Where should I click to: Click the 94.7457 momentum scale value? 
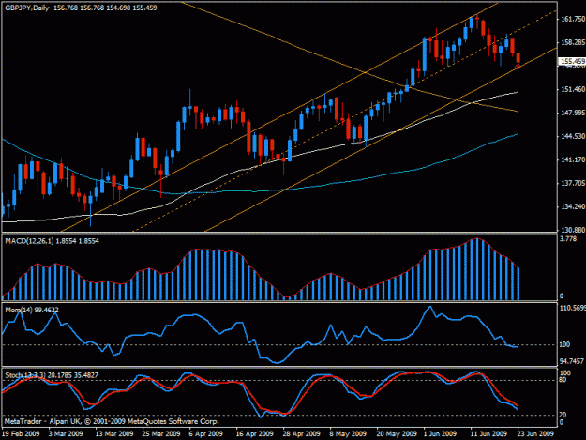[x=572, y=361]
